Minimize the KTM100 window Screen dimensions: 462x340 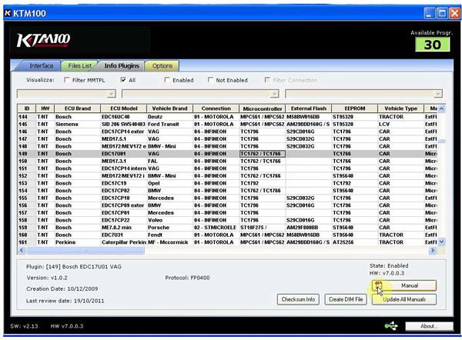pyautogui.click(x=429, y=13)
